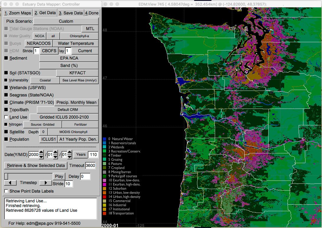Click the Years button

81,154
